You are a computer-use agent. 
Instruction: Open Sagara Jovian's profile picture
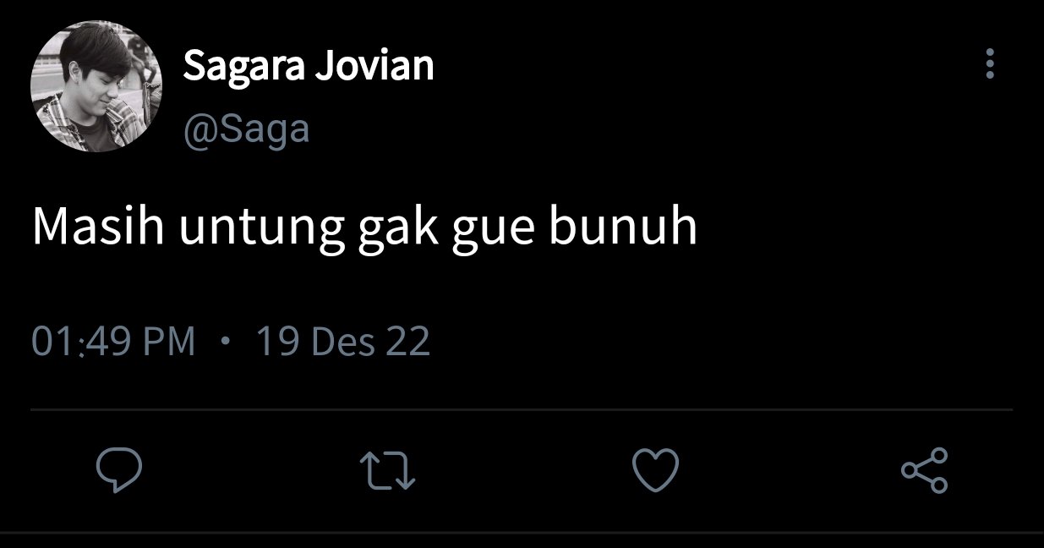tap(96, 87)
